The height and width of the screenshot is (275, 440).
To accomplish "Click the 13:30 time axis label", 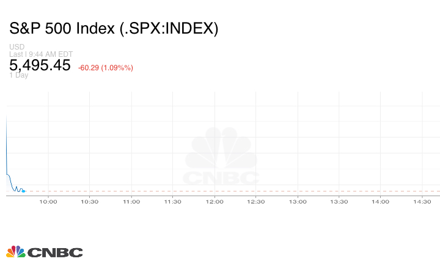I will [x=339, y=202].
